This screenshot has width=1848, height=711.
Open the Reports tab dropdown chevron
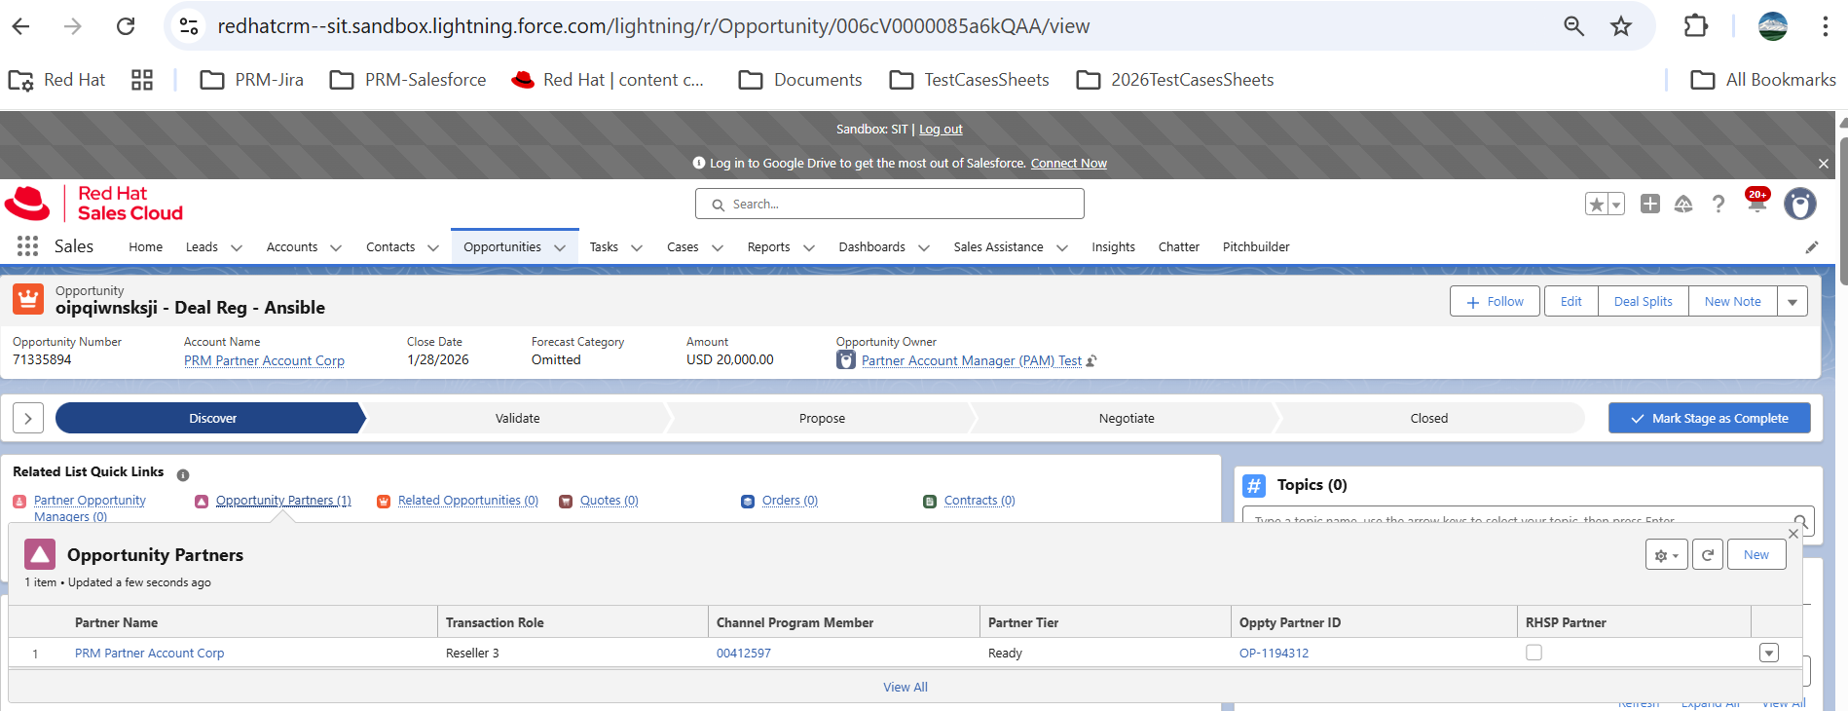point(809,247)
